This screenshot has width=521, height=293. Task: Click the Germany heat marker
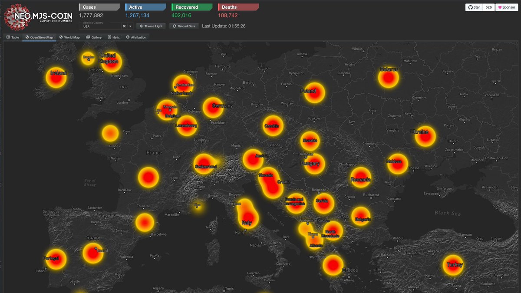point(213,108)
